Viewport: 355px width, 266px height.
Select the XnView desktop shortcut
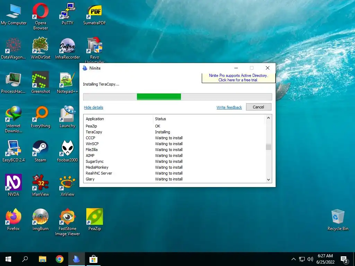[67, 186]
